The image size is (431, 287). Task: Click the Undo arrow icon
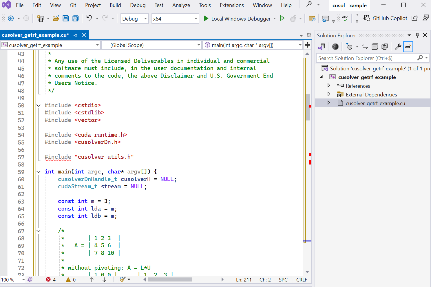(x=89, y=18)
